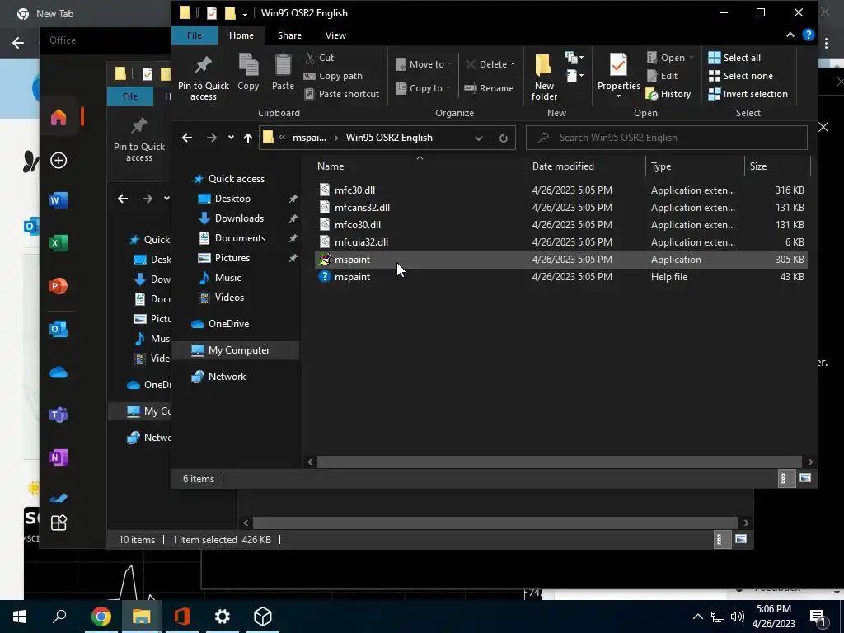
Task: Open address bar history dropdown chevron
Action: [x=479, y=138]
